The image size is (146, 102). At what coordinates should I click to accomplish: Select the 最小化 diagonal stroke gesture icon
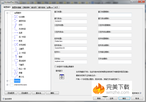pyautogui.click(x=16, y=77)
